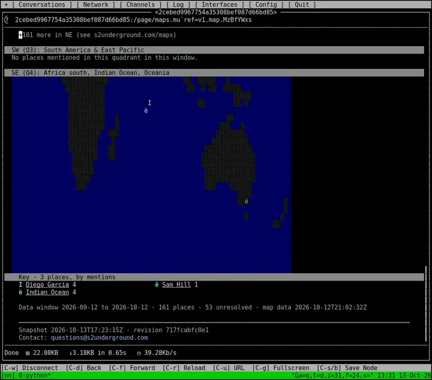Image resolution: width=432 pixels, height=380 pixels.
Task: Open the Log menu
Action: click(x=178, y=5)
